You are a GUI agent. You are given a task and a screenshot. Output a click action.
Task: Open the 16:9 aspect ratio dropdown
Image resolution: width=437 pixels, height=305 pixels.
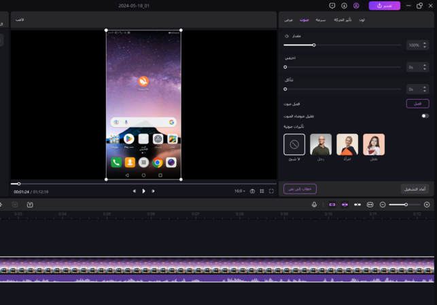239,191
